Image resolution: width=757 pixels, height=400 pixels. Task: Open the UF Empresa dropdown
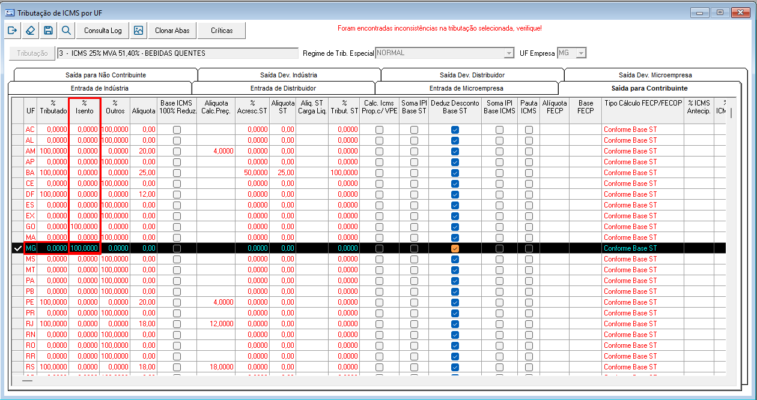coord(581,53)
